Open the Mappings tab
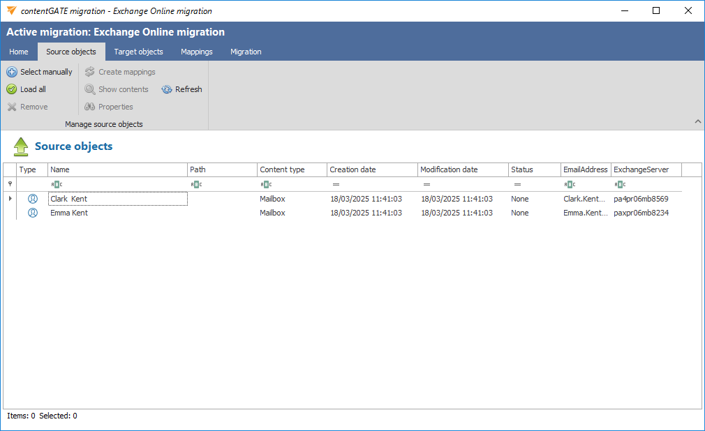The height and width of the screenshot is (431, 705). click(196, 52)
